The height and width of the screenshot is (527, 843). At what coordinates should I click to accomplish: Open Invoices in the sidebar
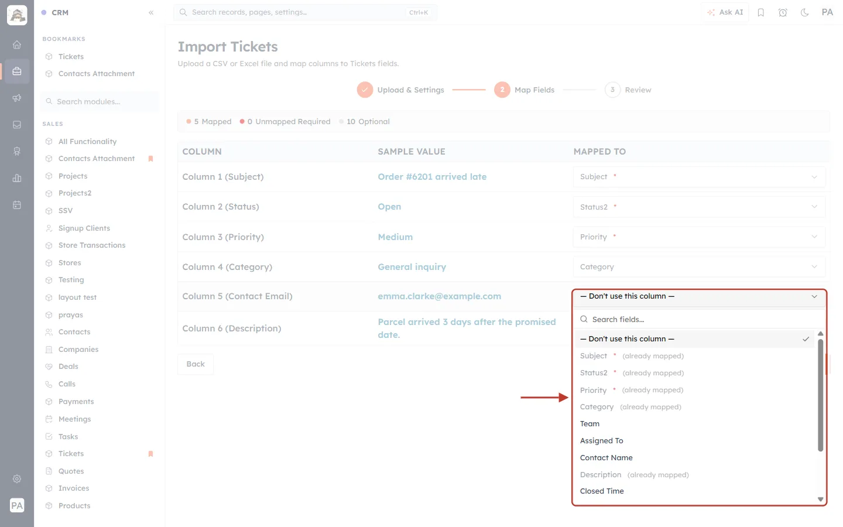(74, 488)
